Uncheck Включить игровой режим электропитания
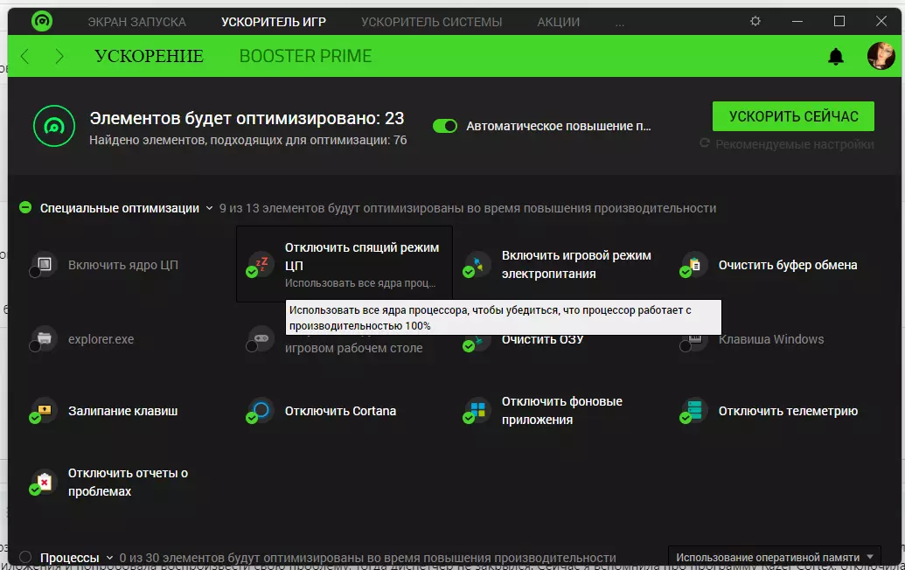Image resolution: width=905 pixels, height=570 pixels. tap(469, 272)
